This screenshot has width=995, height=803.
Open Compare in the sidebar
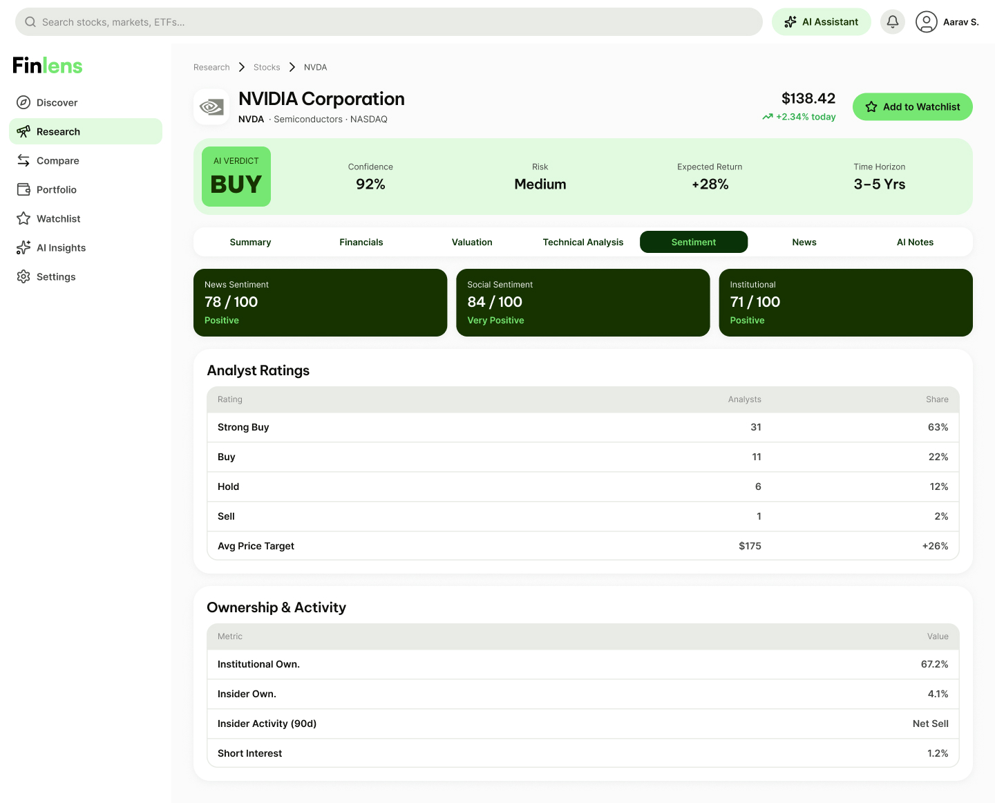click(86, 160)
